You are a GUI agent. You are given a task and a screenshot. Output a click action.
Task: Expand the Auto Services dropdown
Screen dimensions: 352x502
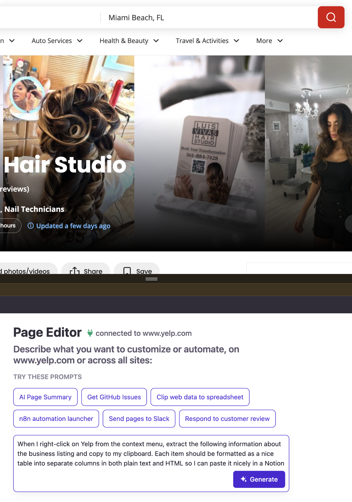coord(57,41)
